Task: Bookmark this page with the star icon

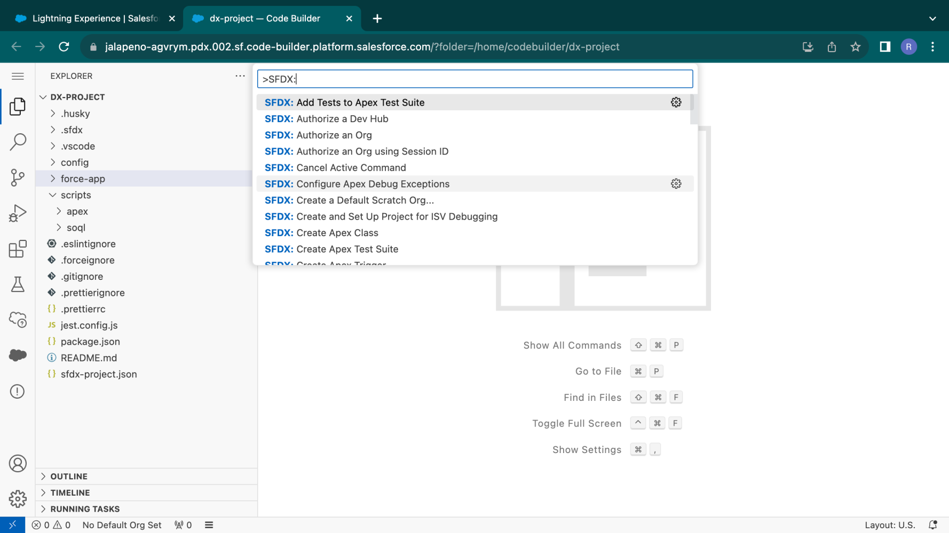Action: (x=856, y=47)
